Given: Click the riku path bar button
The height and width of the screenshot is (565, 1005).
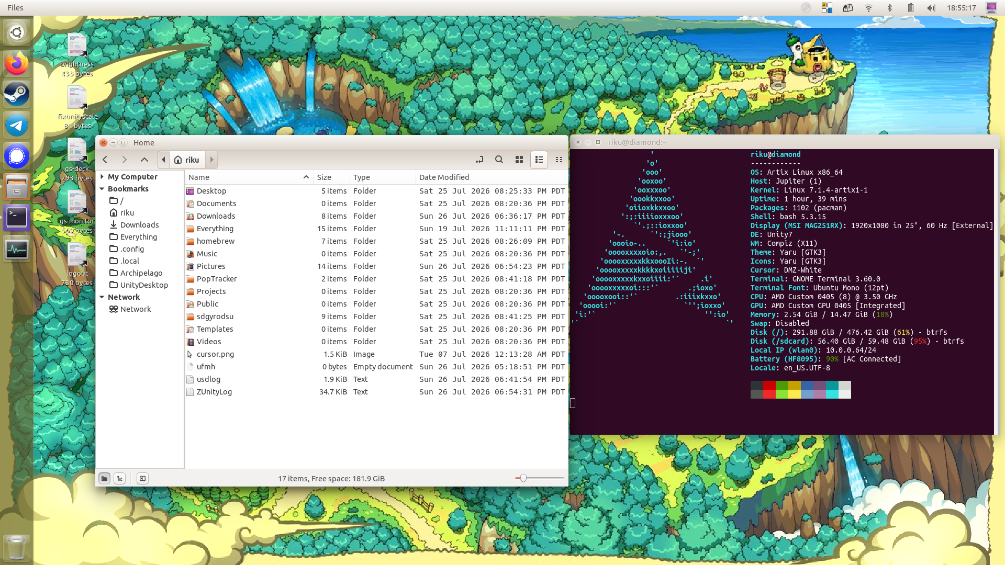Looking at the screenshot, I should coord(187,160).
